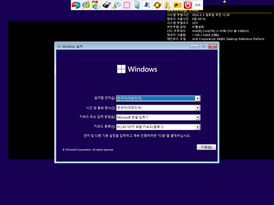274x205 pixels.
Task: Click the Windows logo in setup dialog
Action: coord(137,69)
